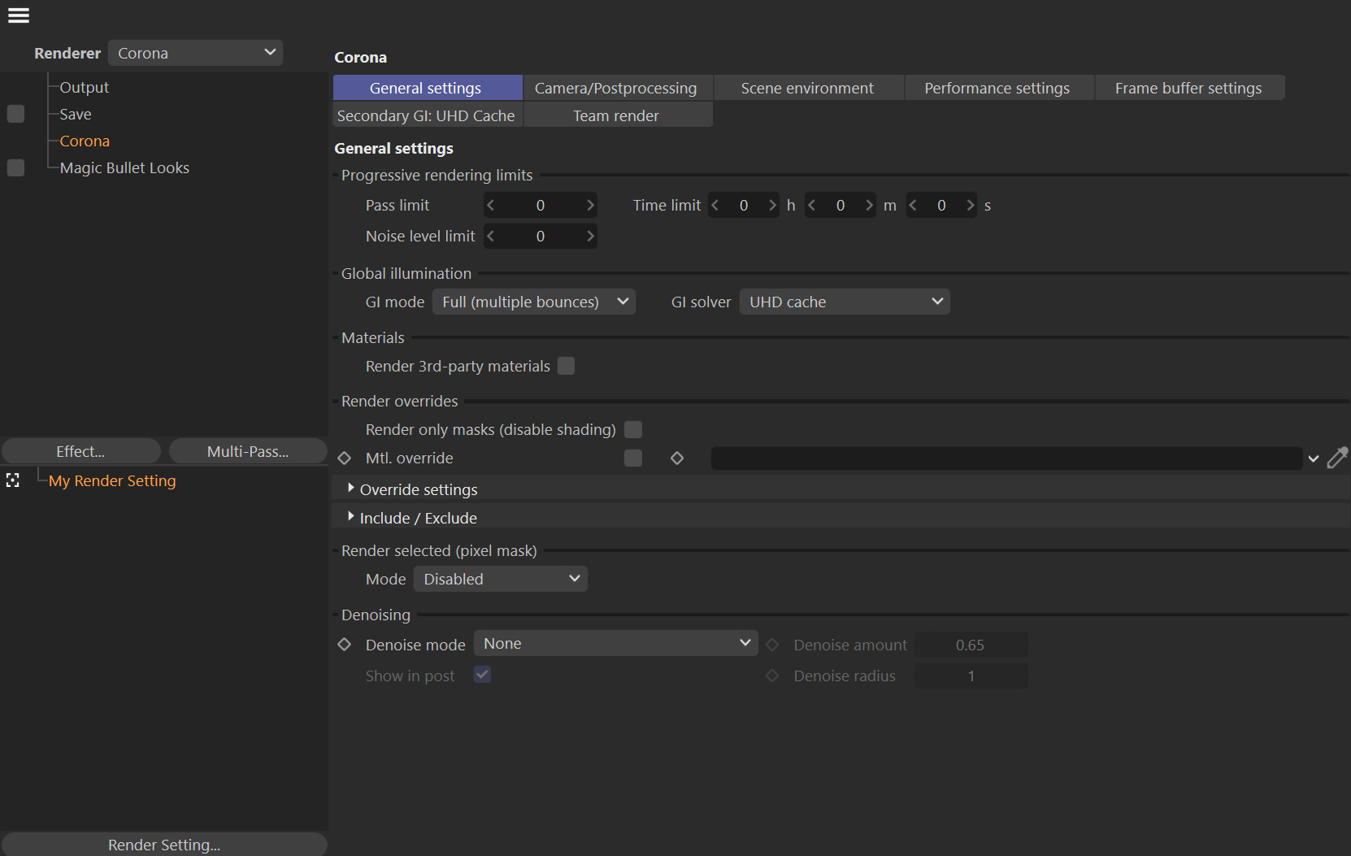1351x856 pixels.
Task: Decrease Pass limit with the left arrow
Action: 490,206
